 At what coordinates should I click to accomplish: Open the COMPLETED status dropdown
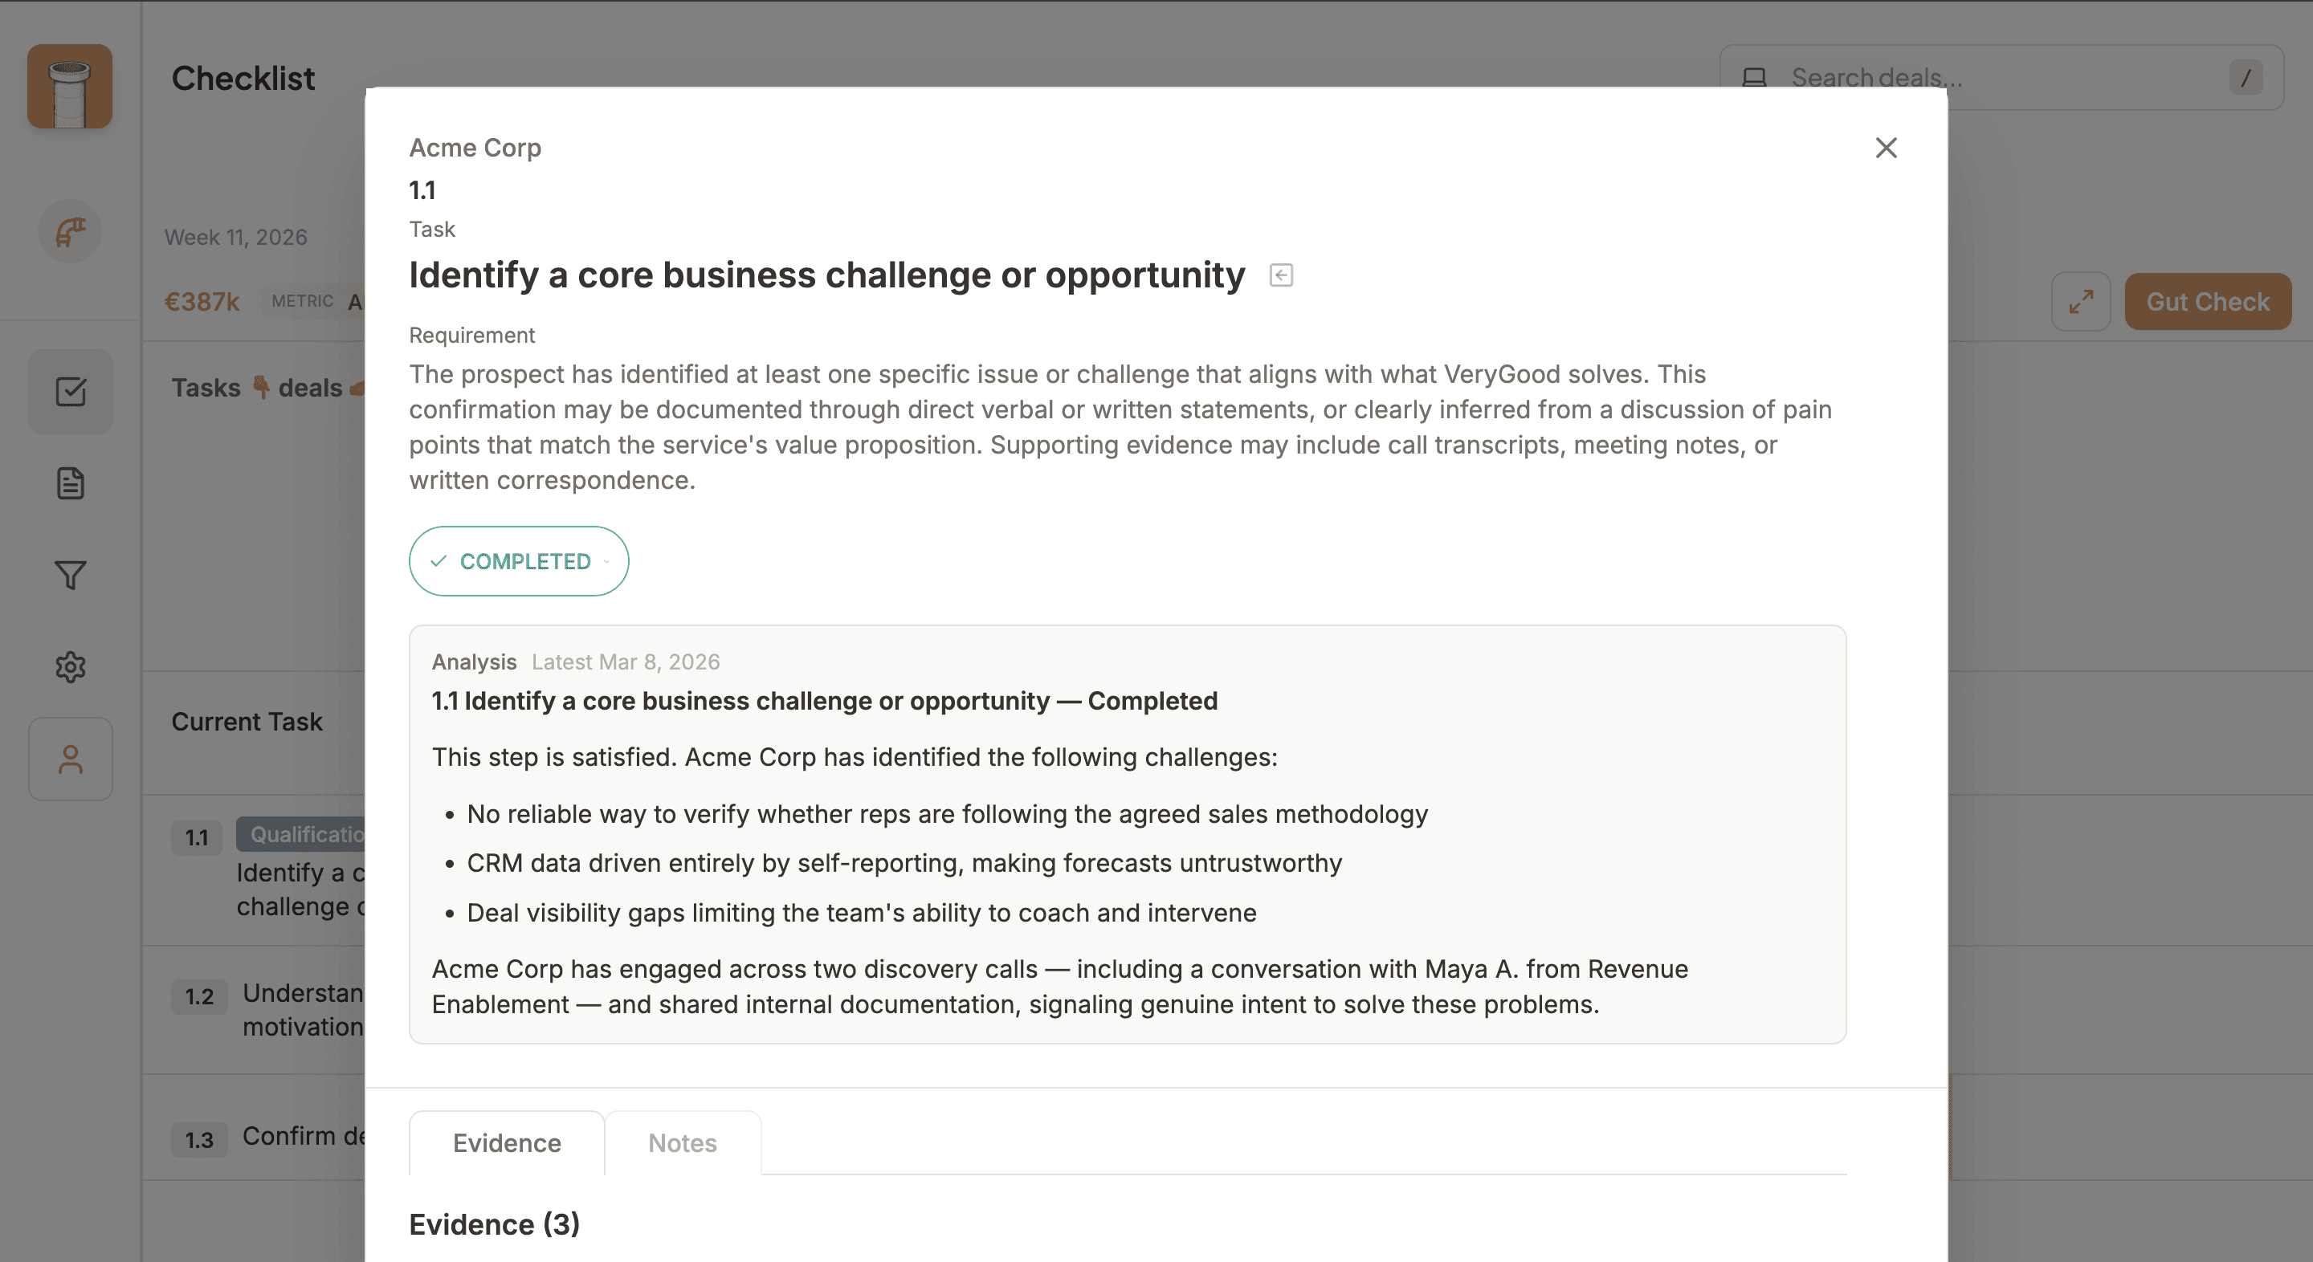(519, 561)
